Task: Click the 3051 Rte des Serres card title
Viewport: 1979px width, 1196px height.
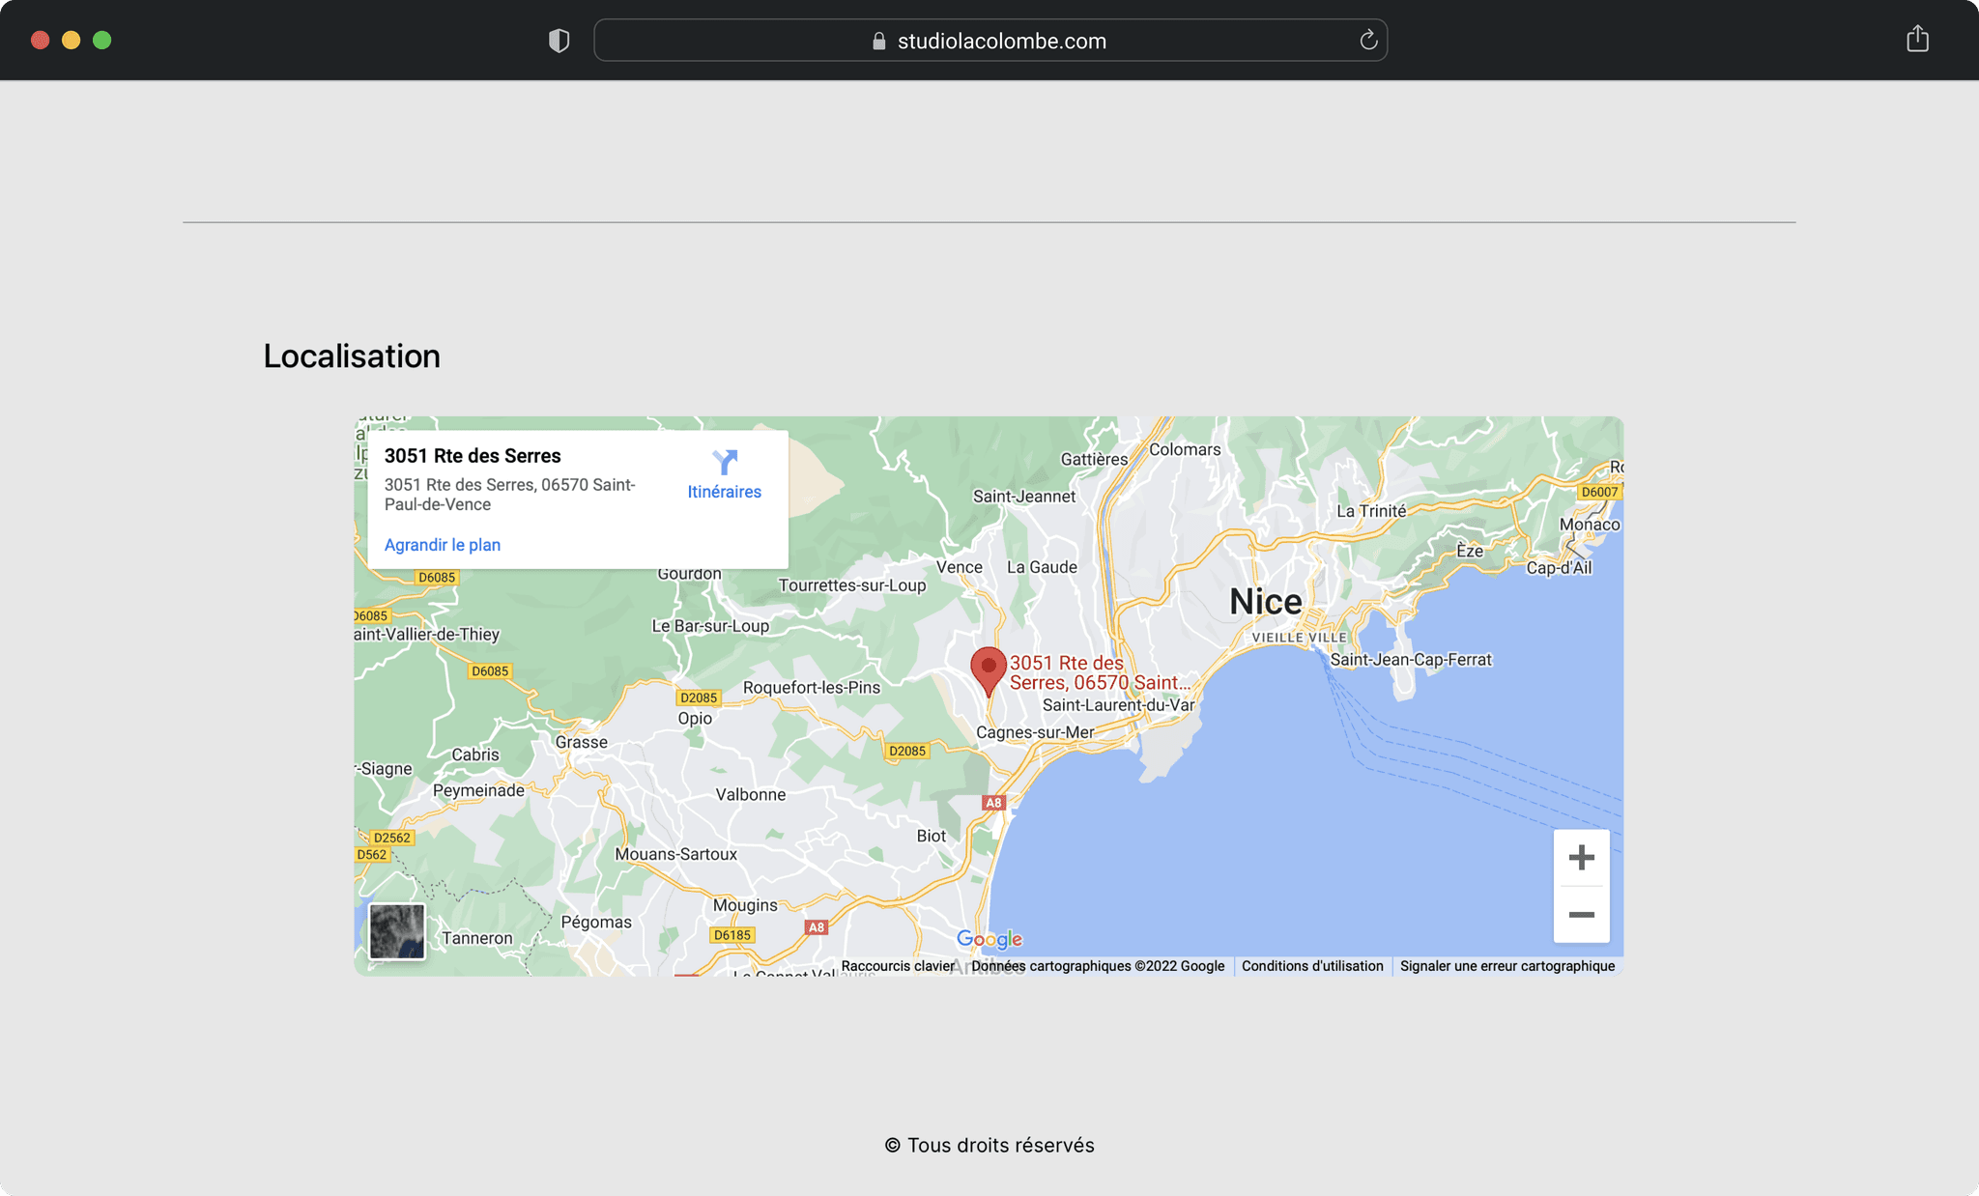Action: pyautogui.click(x=473, y=456)
